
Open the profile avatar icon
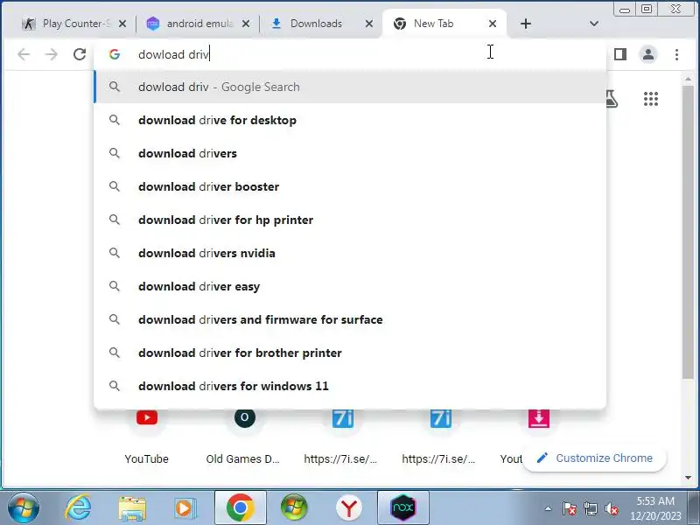[x=648, y=54]
